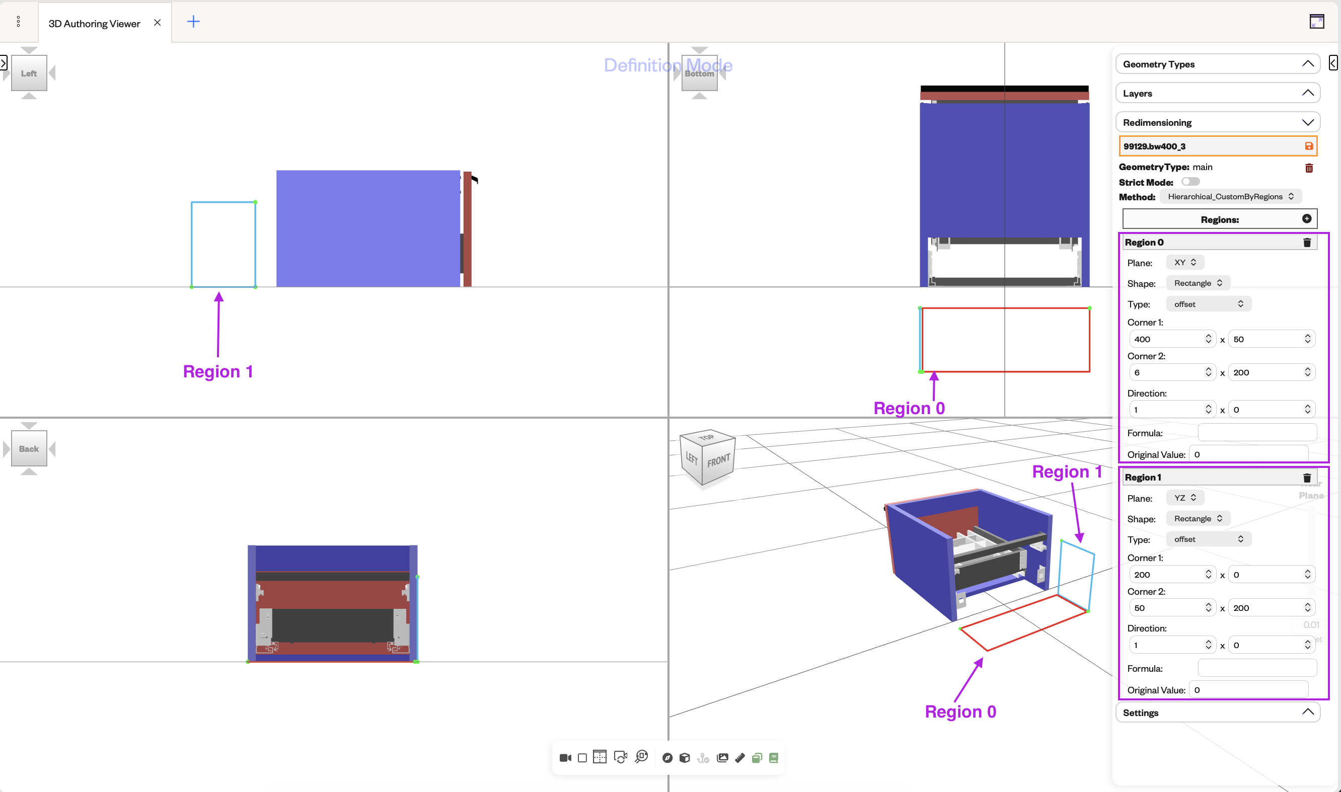Expand the Settings section
1341x792 pixels.
(1218, 712)
